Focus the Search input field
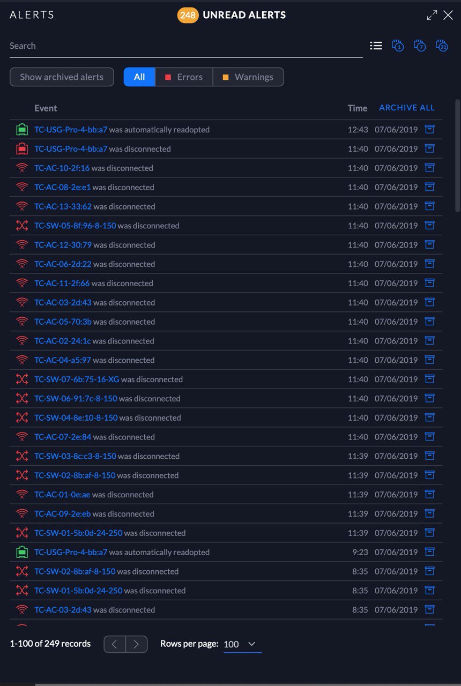Image resolution: width=461 pixels, height=686 pixels. pyautogui.click(x=186, y=46)
